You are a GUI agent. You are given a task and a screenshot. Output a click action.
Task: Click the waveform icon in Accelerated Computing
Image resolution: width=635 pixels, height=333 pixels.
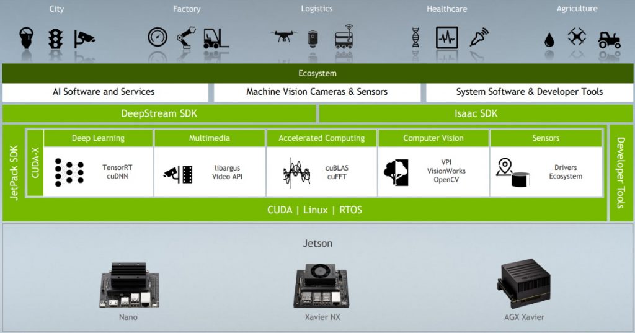[x=296, y=171]
